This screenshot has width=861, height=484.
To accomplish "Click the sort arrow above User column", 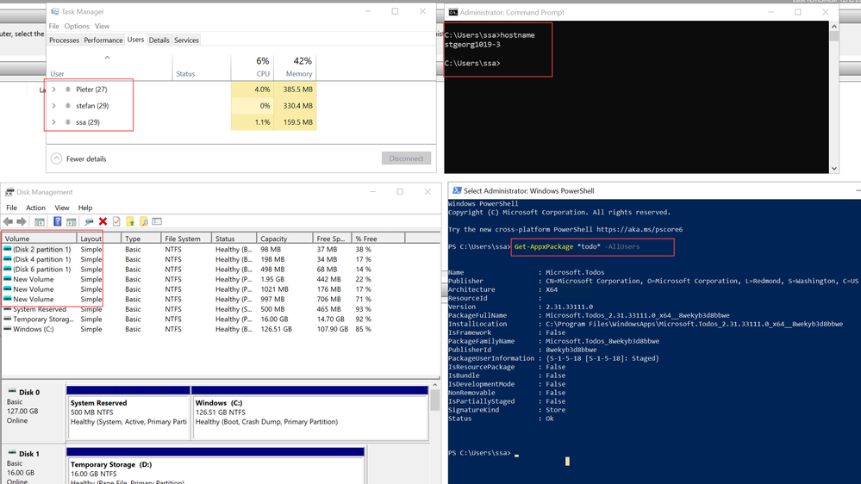I will click(107, 57).
